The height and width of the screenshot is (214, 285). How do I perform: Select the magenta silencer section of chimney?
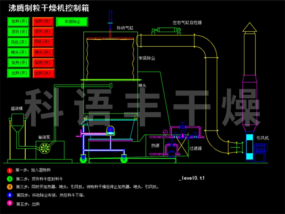[x=250, y=103]
